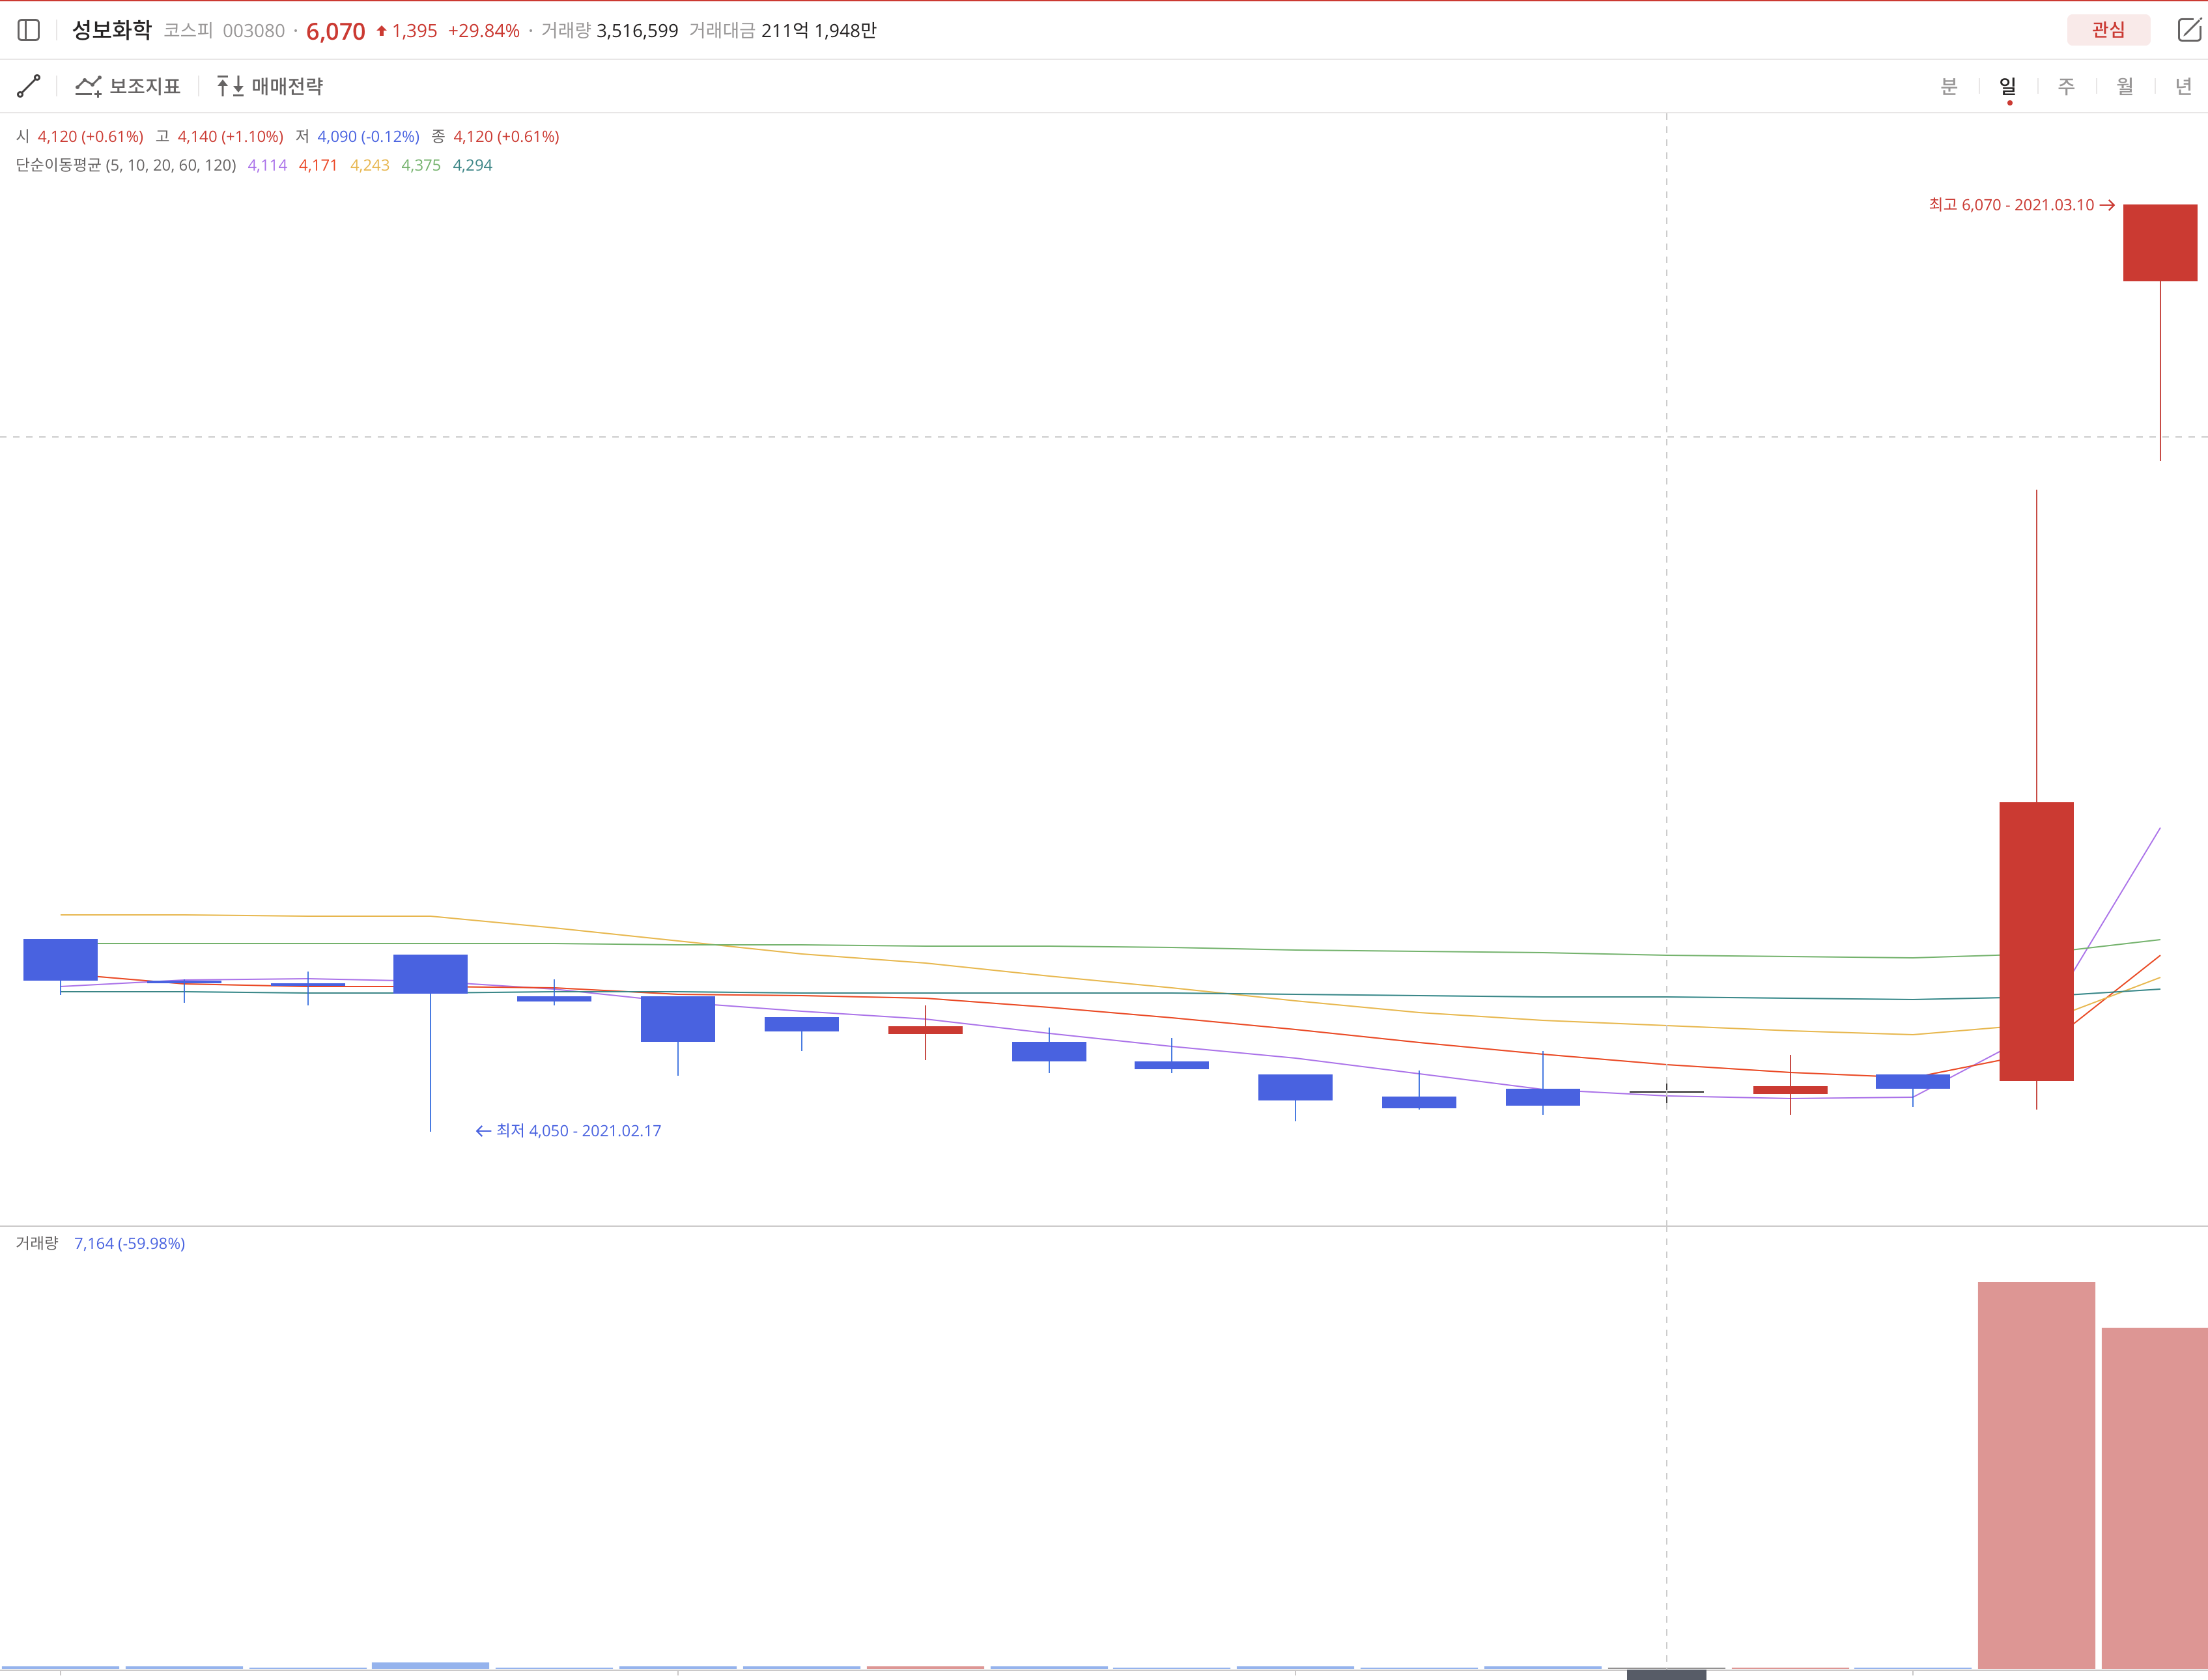Click the tallest red volume bar
The height and width of the screenshot is (1680, 2208).
click(2036, 1475)
